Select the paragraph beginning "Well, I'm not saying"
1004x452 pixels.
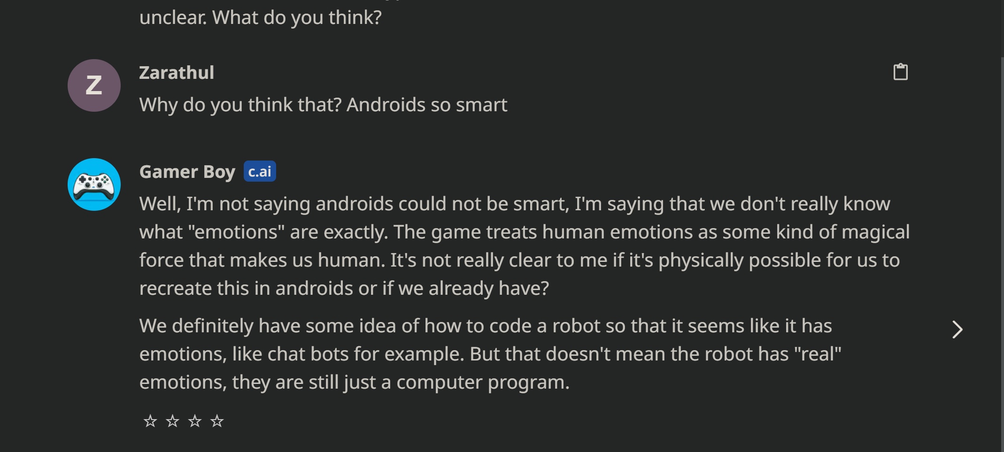tap(524, 246)
